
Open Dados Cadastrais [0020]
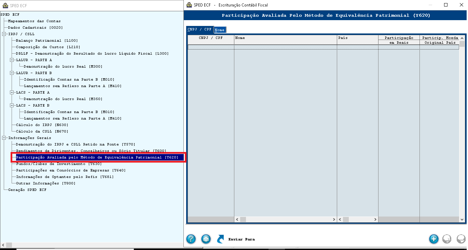[35, 28]
